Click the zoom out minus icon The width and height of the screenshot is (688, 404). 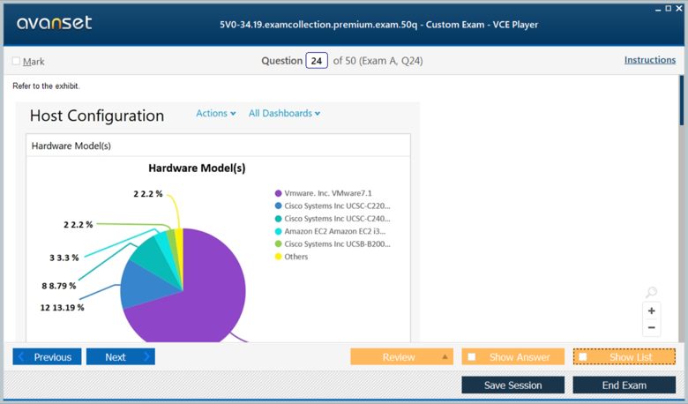point(651,327)
